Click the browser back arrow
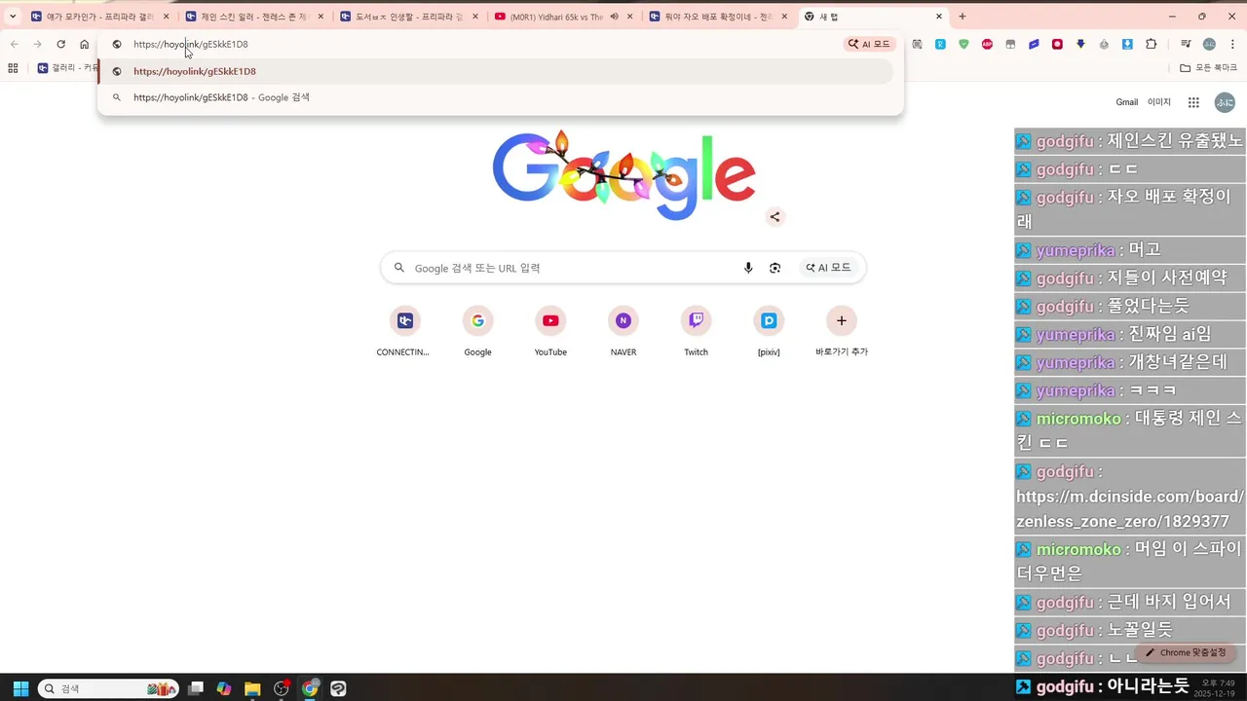Image resolution: width=1247 pixels, height=701 pixels. pos(14,44)
